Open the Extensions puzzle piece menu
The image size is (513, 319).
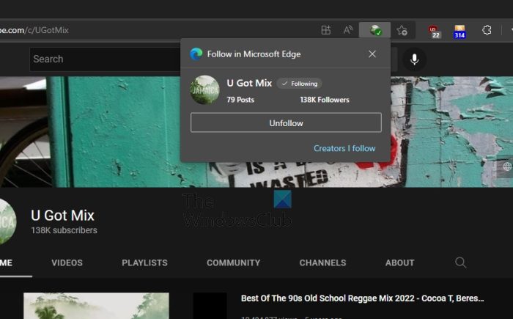pyautogui.click(x=487, y=30)
